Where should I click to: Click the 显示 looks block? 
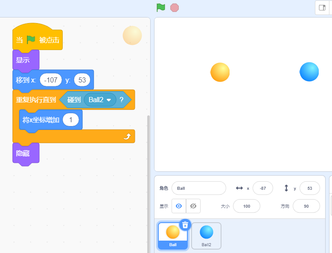coord(26,60)
